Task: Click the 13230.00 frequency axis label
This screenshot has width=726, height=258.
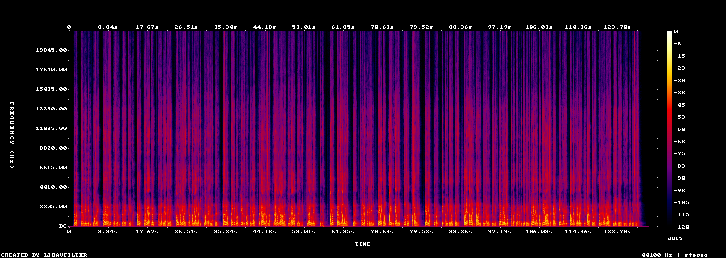Action: coord(51,109)
